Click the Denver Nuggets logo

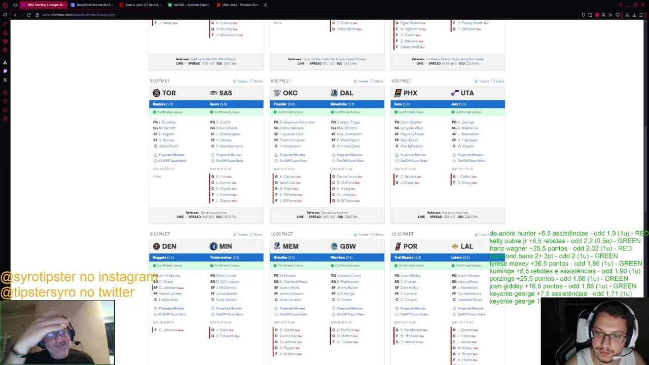(x=156, y=246)
